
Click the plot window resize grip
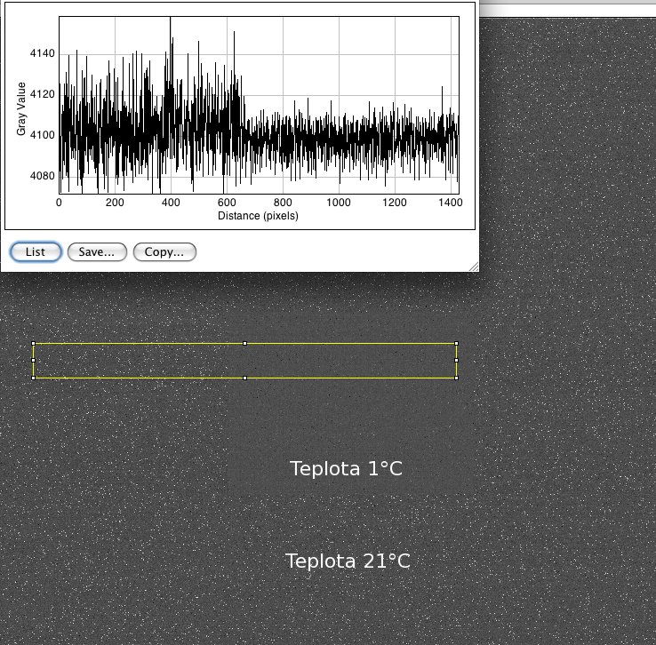[x=473, y=266]
